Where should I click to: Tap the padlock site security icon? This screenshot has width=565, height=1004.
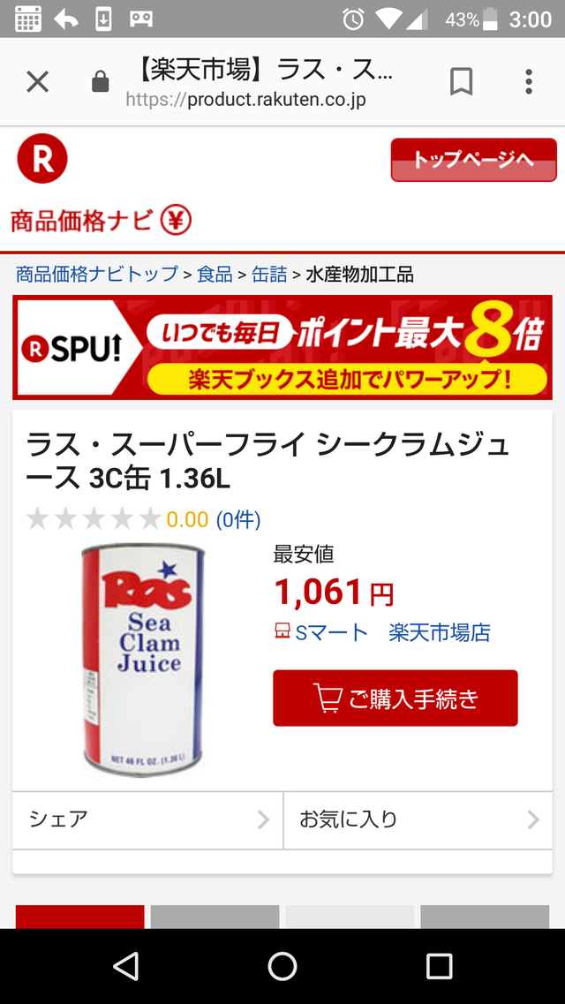point(101,82)
